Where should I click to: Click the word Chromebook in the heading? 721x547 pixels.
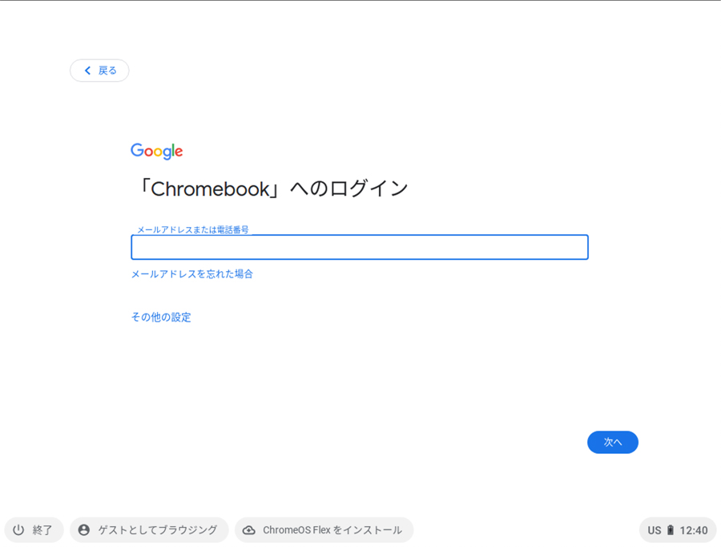[208, 189]
